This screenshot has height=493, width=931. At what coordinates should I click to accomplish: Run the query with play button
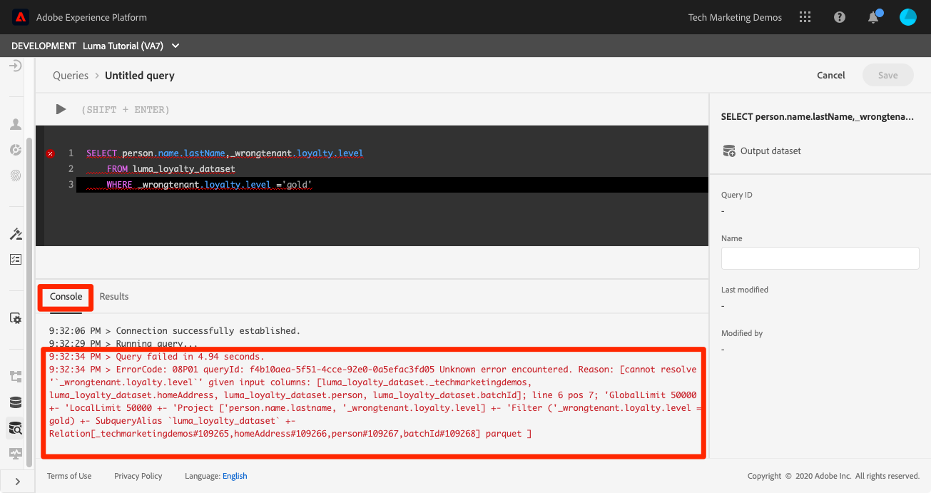[61, 109]
